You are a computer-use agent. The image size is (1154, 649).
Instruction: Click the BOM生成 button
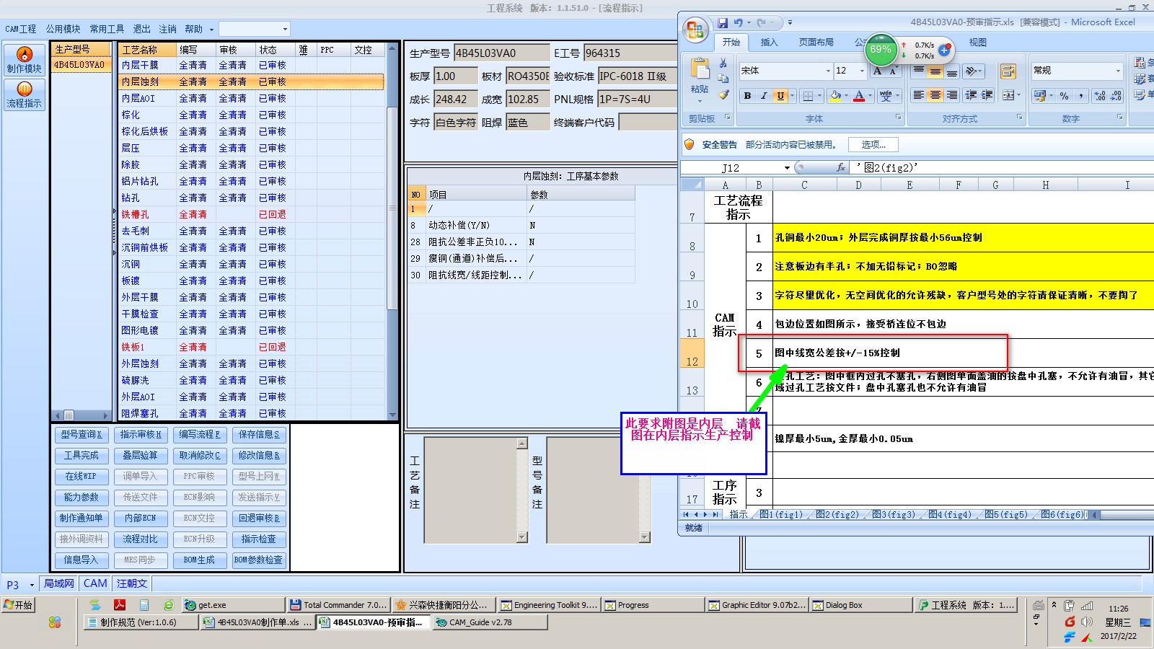click(200, 560)
